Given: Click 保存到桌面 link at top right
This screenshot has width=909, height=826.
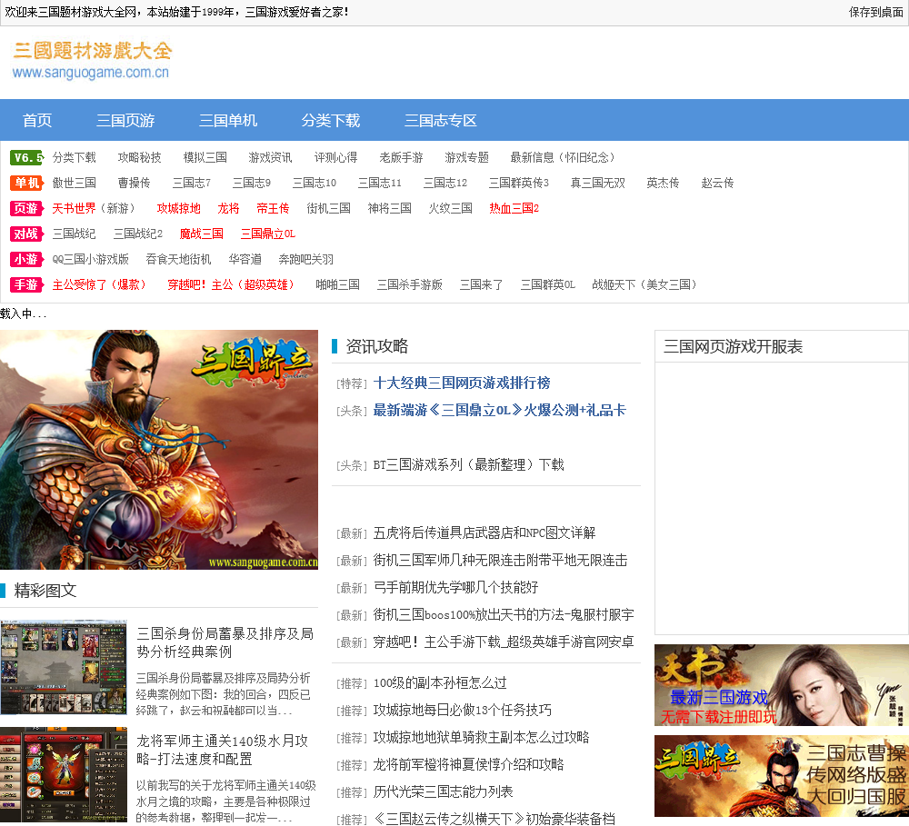Looking at the screenshot, I should click(x=875, y=12).
